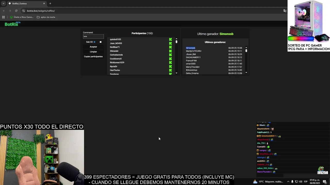Select winner FrancoFVM

[191, 61]
